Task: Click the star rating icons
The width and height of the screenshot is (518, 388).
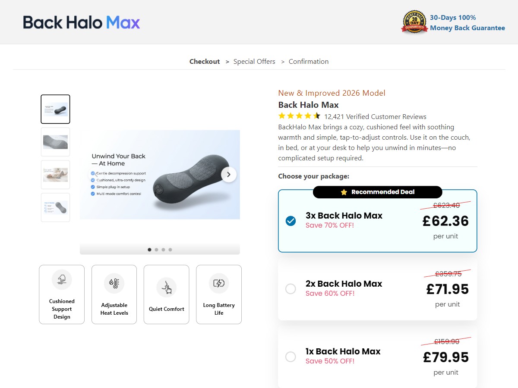Action: coord(299,116)
